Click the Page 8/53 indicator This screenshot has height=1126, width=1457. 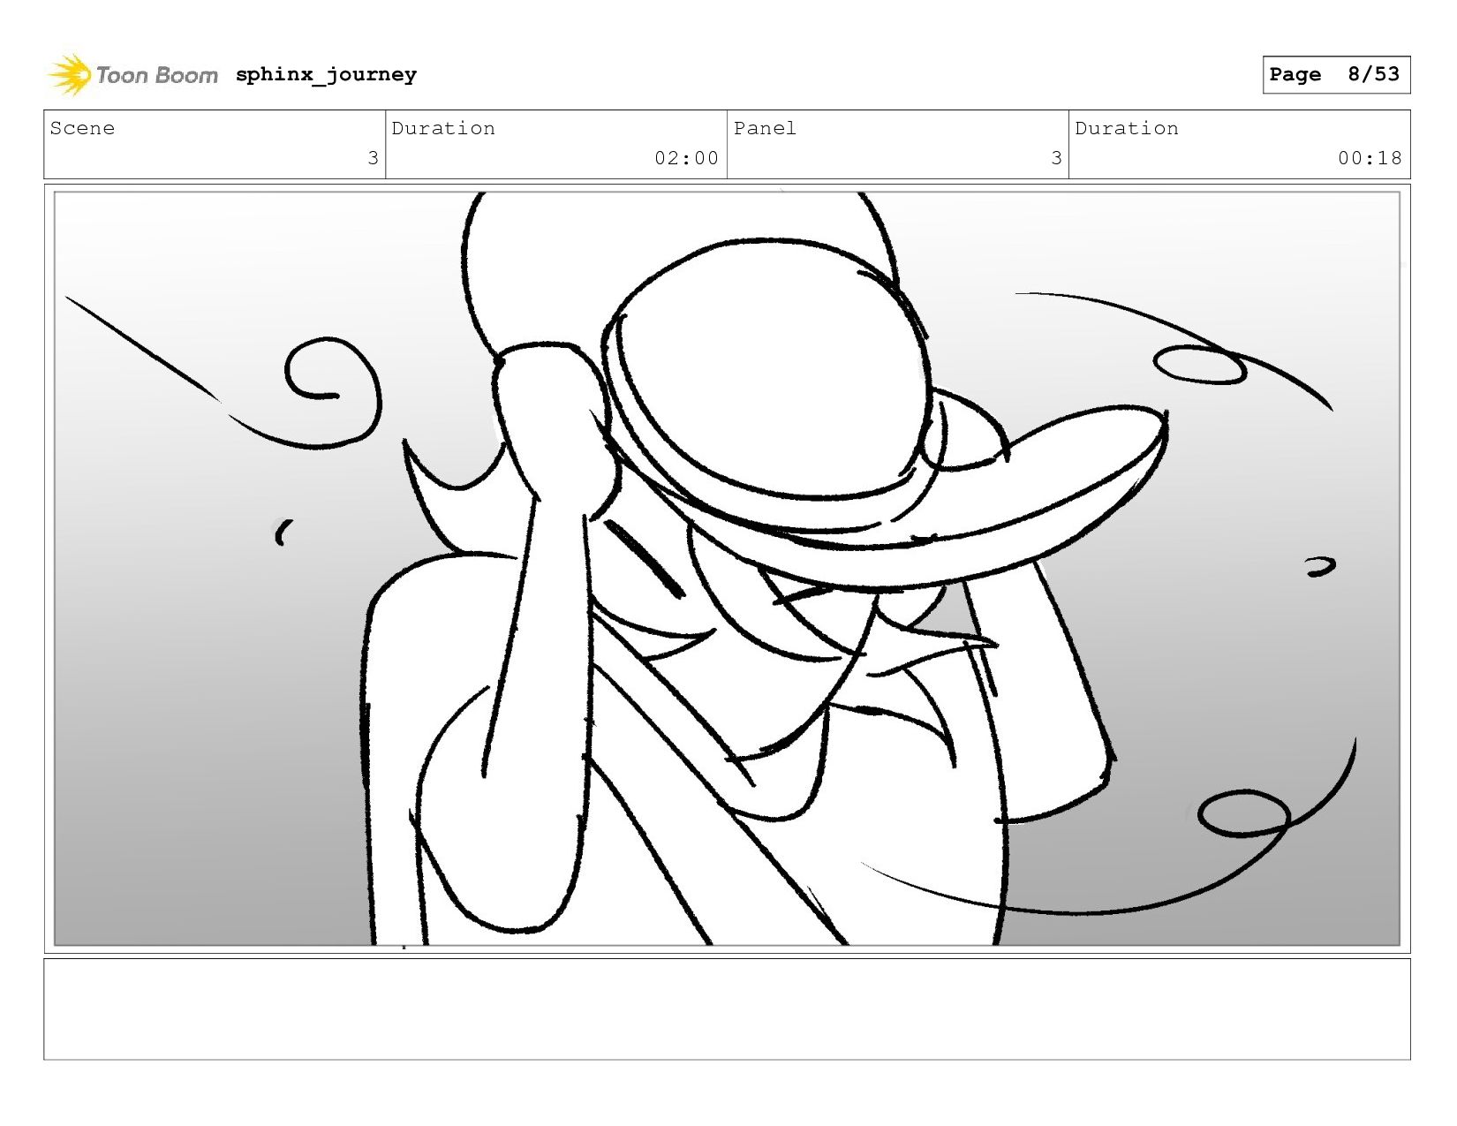point(1335,74)
